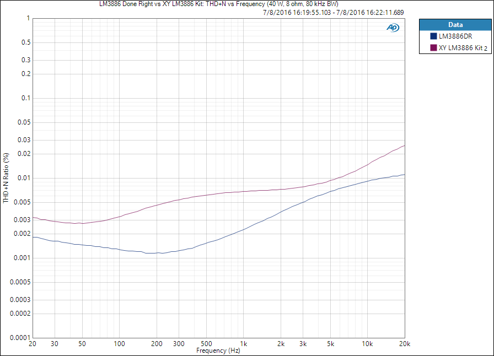Click the 50 tick on frequency axis
The image size is (494, 356).
point(82,344)
